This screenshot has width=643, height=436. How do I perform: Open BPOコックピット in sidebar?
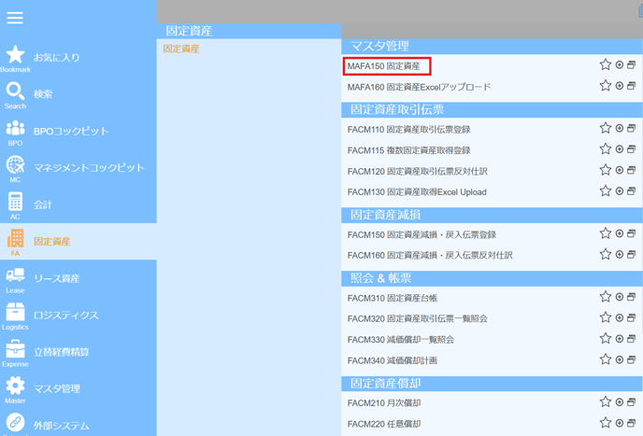click(x=78, y=132)
